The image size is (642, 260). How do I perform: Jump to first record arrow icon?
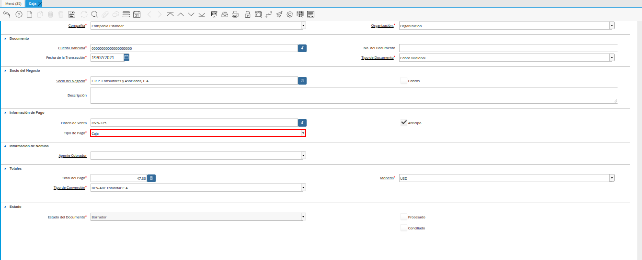point(170,14)
